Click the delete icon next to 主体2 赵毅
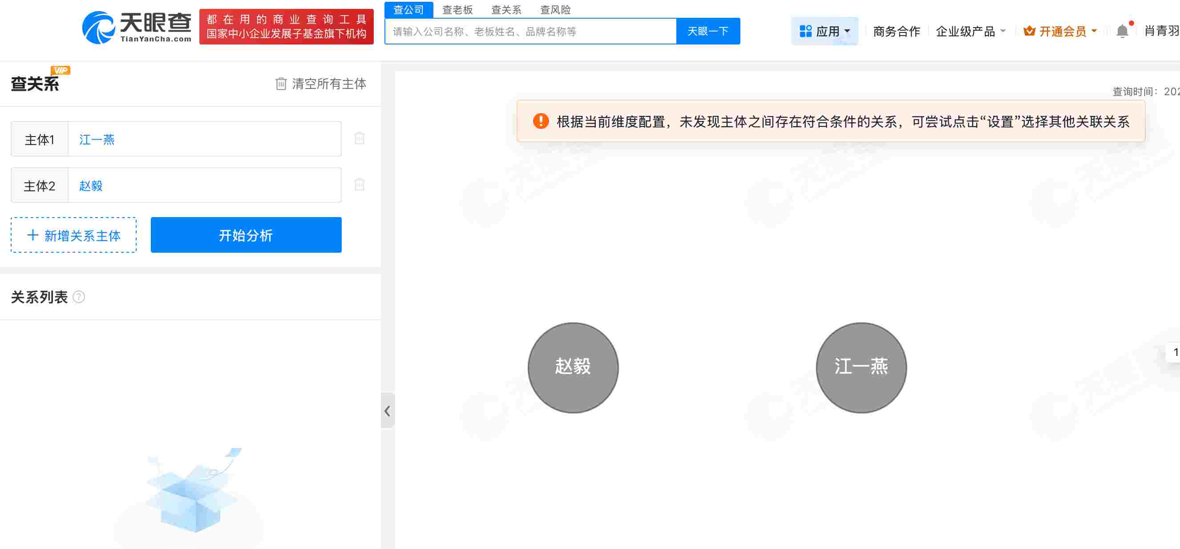Screen dimensions: 1180x549 point(359,185)
